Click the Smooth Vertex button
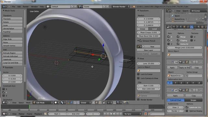Screen dimensions: 208x117 (x=12, y=45)
